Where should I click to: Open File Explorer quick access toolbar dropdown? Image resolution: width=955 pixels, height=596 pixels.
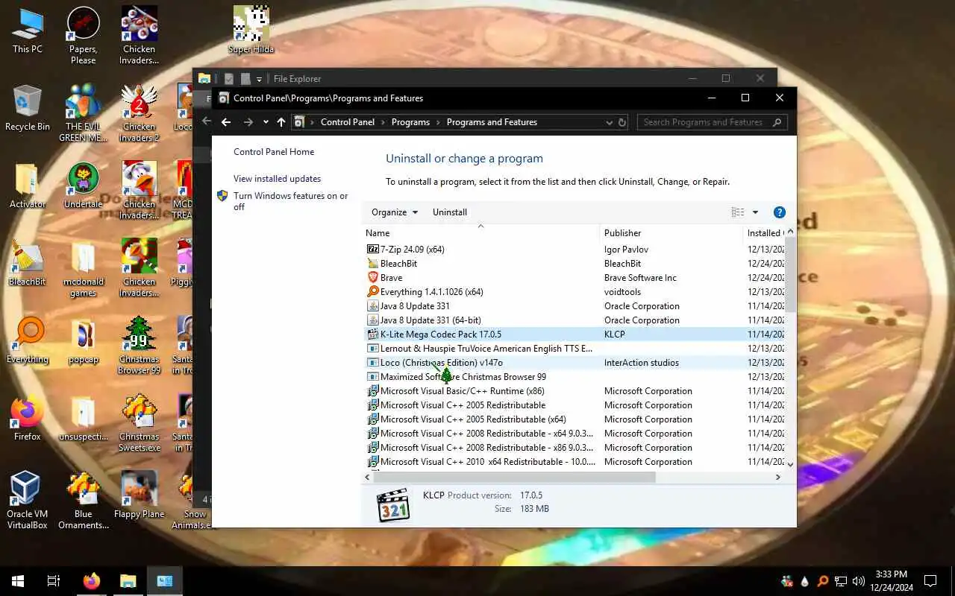click(259, 79)
